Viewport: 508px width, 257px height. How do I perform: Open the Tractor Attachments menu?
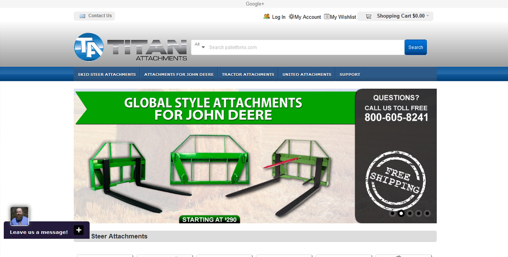pos(248,74)
